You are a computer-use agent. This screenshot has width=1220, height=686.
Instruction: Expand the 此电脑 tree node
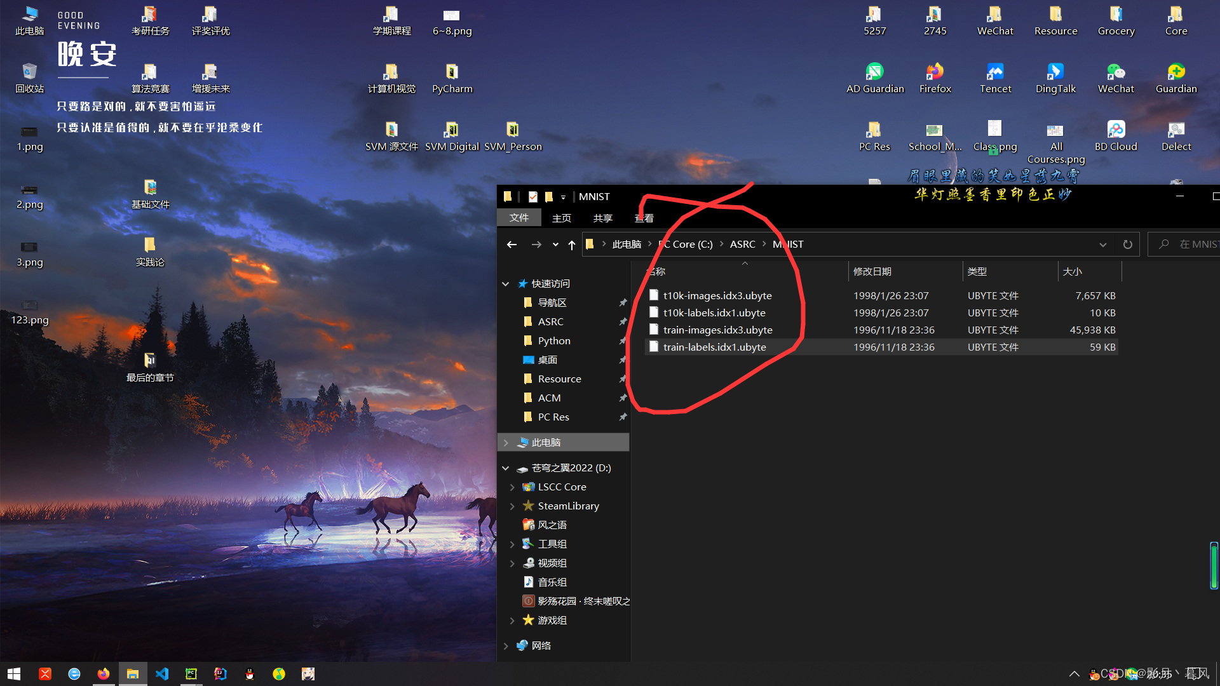tap(506, 443)
